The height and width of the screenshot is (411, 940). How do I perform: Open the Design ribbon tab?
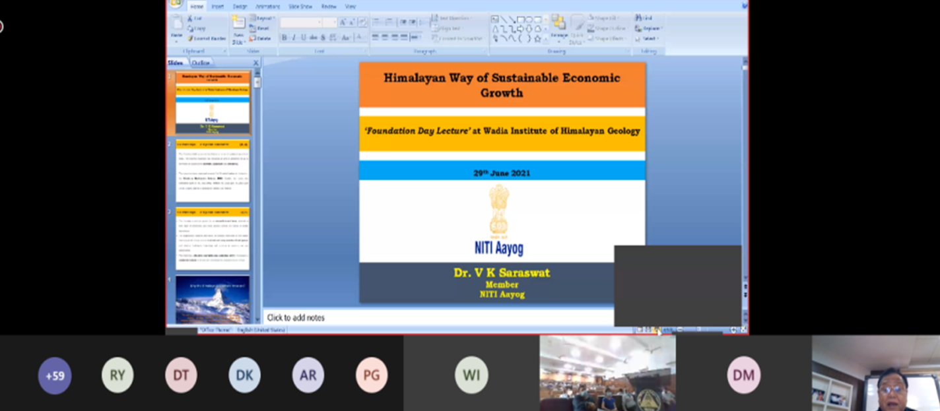[240, 7]
